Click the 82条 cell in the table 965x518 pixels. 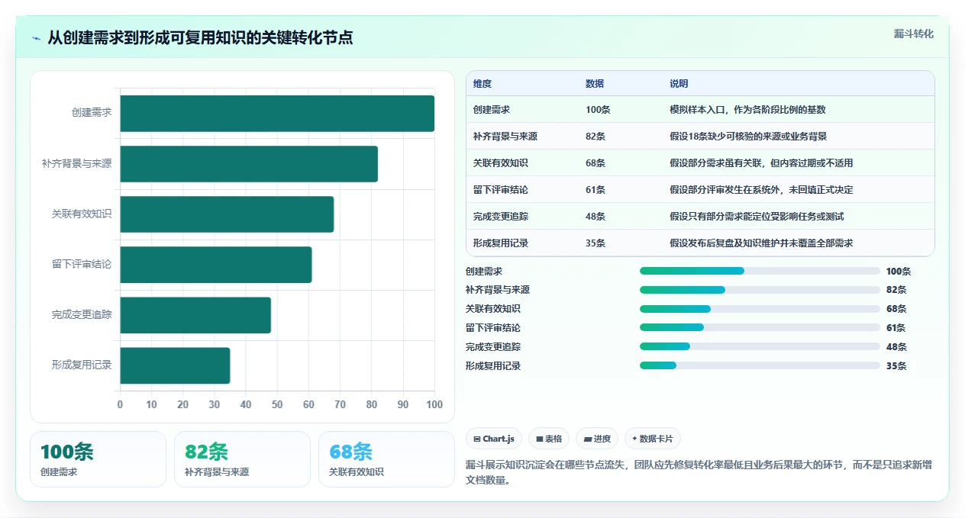click(x=595, y=137)
